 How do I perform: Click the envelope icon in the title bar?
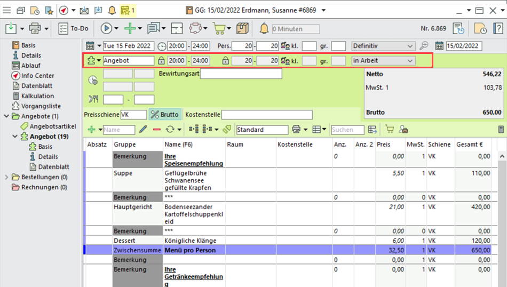click(84, 10)
